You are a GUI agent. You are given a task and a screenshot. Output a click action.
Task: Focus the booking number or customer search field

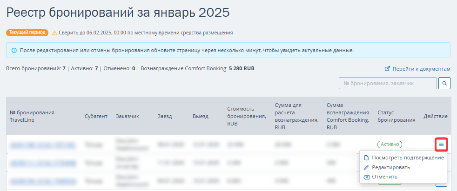click(388, 83)
